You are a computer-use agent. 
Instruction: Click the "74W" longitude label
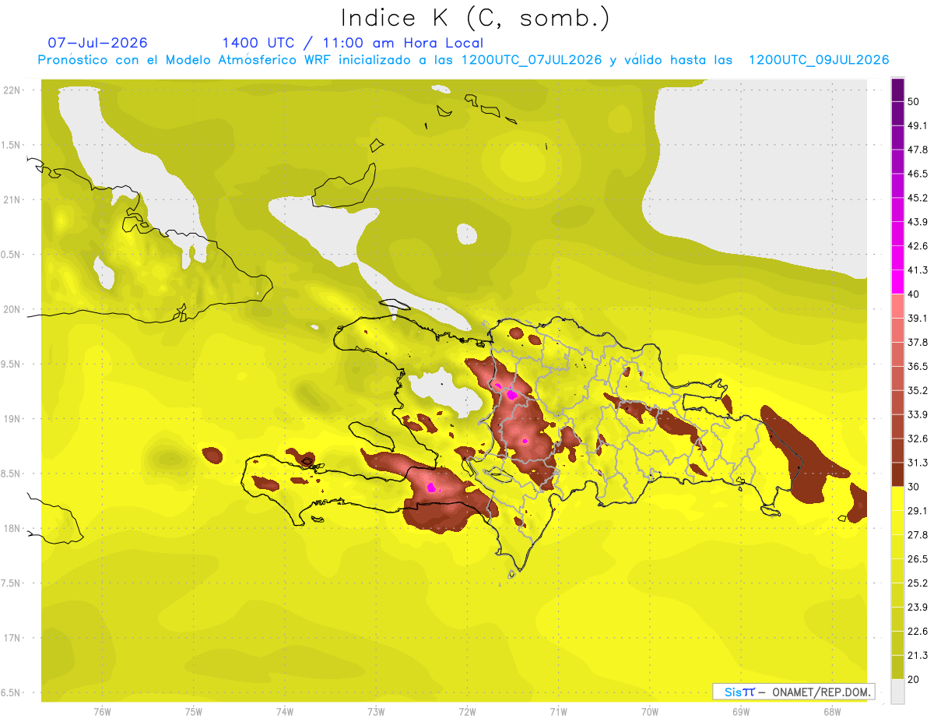click(x=285, y=712)
